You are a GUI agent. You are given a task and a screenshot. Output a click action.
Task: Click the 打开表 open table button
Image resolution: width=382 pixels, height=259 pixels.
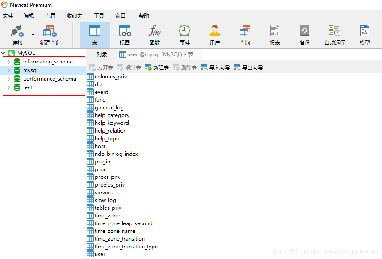point(101,67)
